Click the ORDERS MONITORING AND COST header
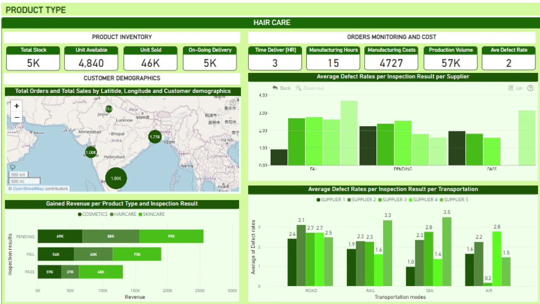540x304 pixels. pos(391,37)
